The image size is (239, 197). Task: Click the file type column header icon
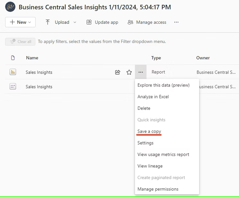[x=13, y=58]
